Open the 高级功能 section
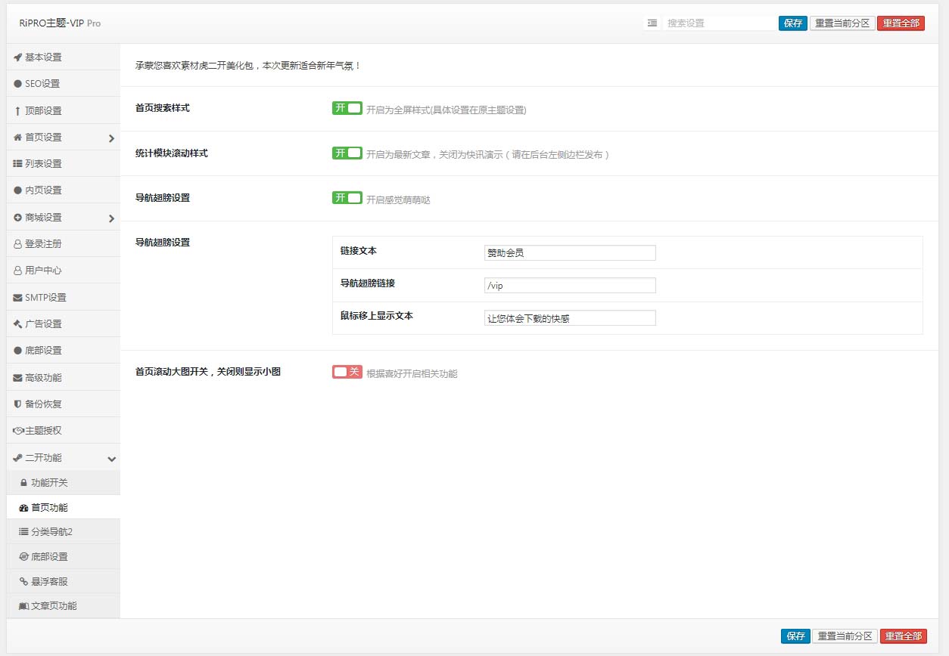The width and height of the screenshot is (949, 656). (x=63, y=378)
